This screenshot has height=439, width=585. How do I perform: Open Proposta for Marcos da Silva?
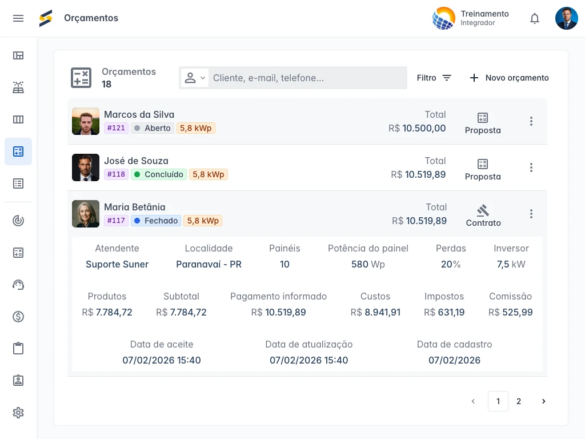483,122
